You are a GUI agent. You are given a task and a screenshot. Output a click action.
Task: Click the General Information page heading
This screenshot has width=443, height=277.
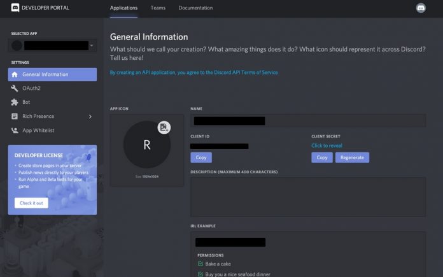click(149, 37)
